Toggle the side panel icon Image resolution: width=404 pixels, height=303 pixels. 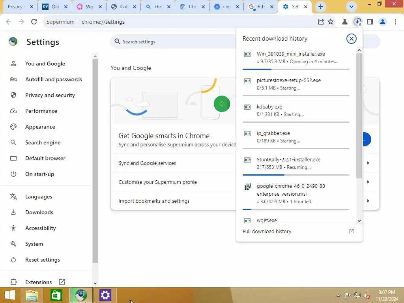370,22
